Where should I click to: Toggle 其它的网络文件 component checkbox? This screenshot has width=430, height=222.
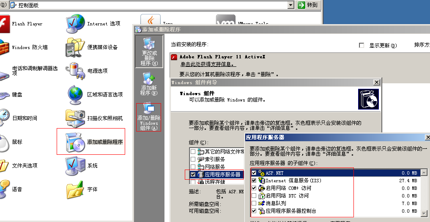click(193, 151)
